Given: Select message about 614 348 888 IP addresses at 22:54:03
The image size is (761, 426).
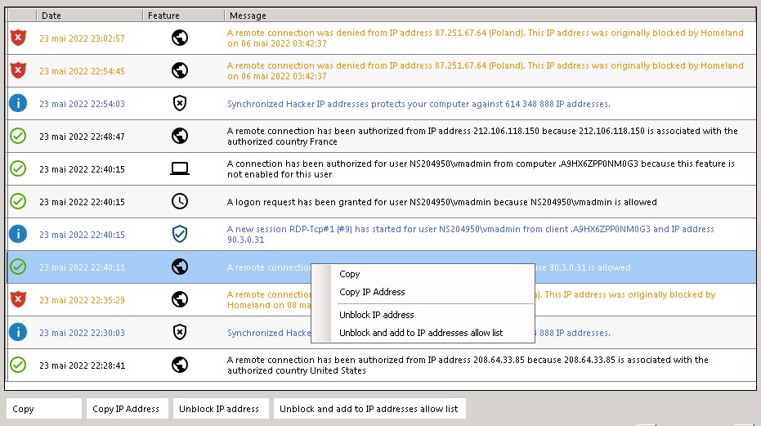Looking at the screenshot, I should pyautogui.click(x=419, y=104).
